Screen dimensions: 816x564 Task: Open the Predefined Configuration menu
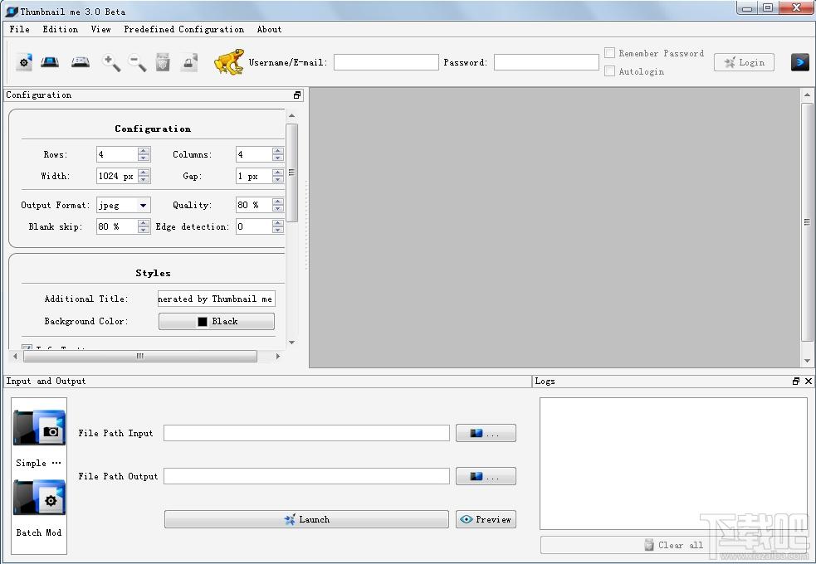point(183,29)
